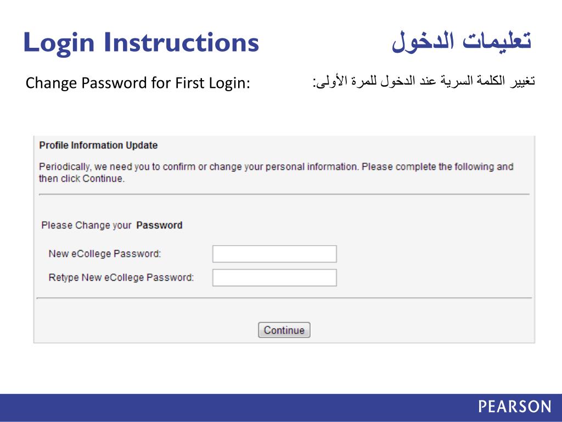This screenshot has height=422, width=562.
Task: Click the Arabic subtitle about changing password
Action: pyautogui.click(x=424, y=82)
